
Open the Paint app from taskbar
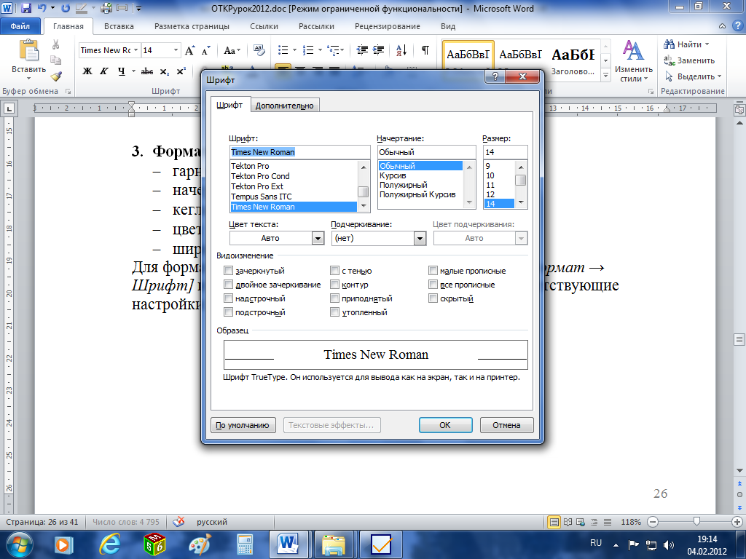click(200, 544)
